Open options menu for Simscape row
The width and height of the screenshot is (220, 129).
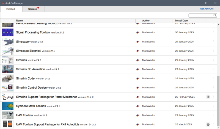tap(214, 41)
